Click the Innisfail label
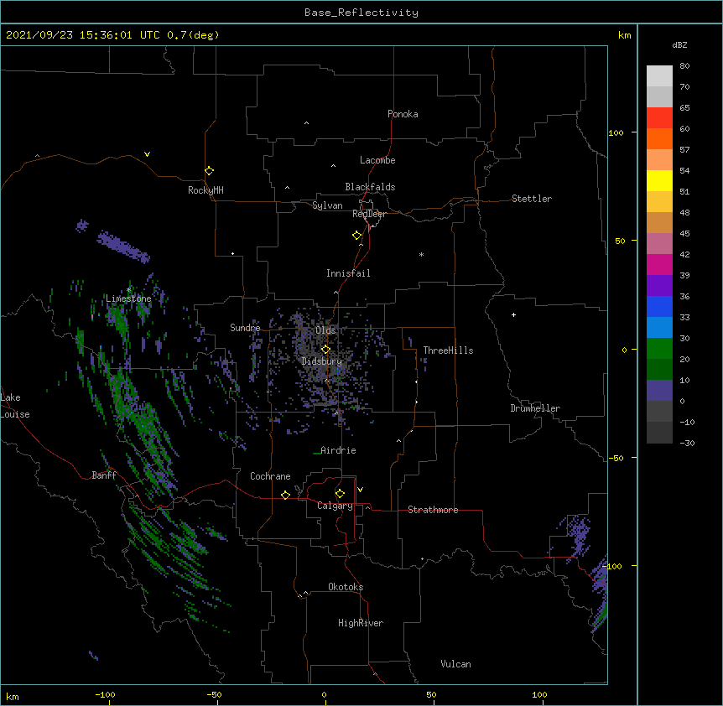 [348, 273]
